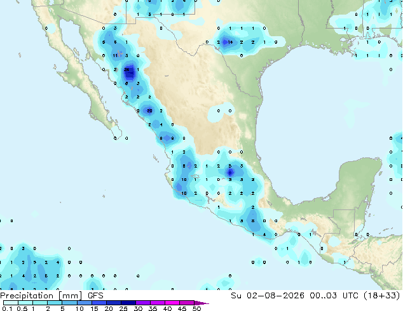Click the 'Precipitation [mm] GFS' title
Screen dimensions: 403x311
[x=51, y=296]
